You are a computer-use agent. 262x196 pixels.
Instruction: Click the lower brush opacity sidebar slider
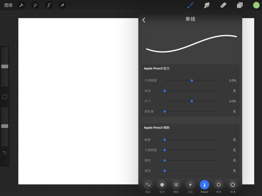[x=5, y=126]
